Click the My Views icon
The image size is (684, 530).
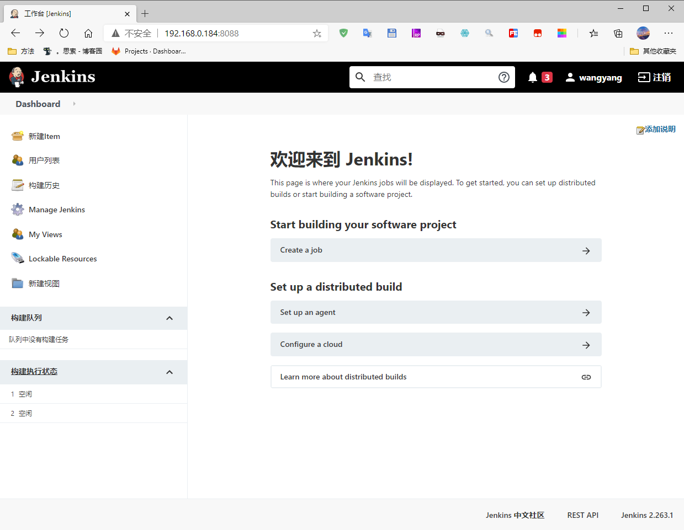pyautogui.click(x=18, y=234)
